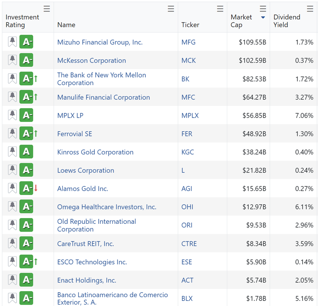The height and width of the screenshot is (306, 318).
Task: Click the alert bell icon for MPLX LP
Action: pos(13,115)
